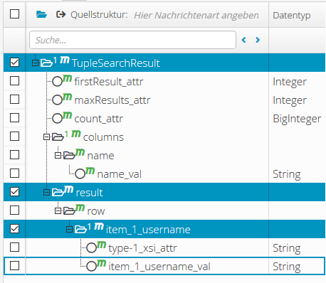Click String type of type-1_xsi_attr
The image size is (326, 283).
click(287, 248)
